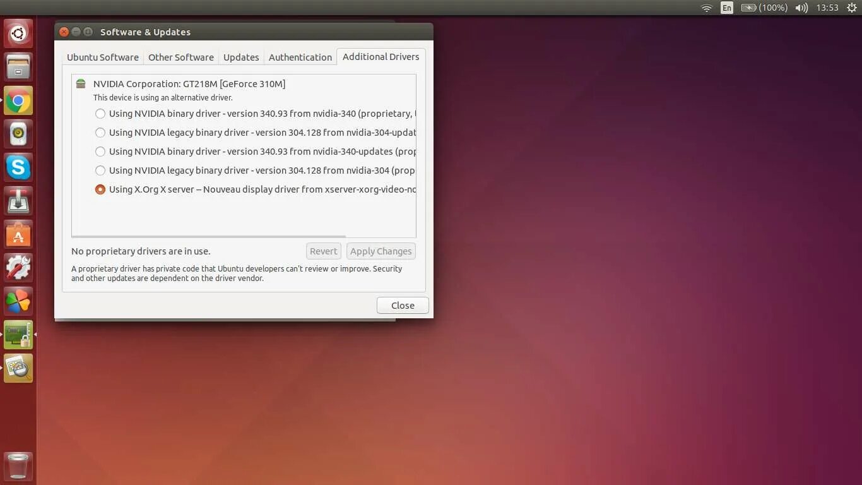This screenshot has width=862, height=485.
Task: Click the horizontal scrollbar under the driver list
Action: pos(209,237)
